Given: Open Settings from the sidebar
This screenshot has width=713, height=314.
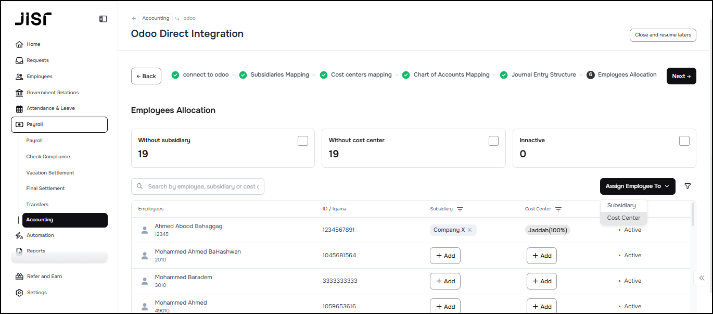Looking at the screenshot, I should [x=36, y=293].
